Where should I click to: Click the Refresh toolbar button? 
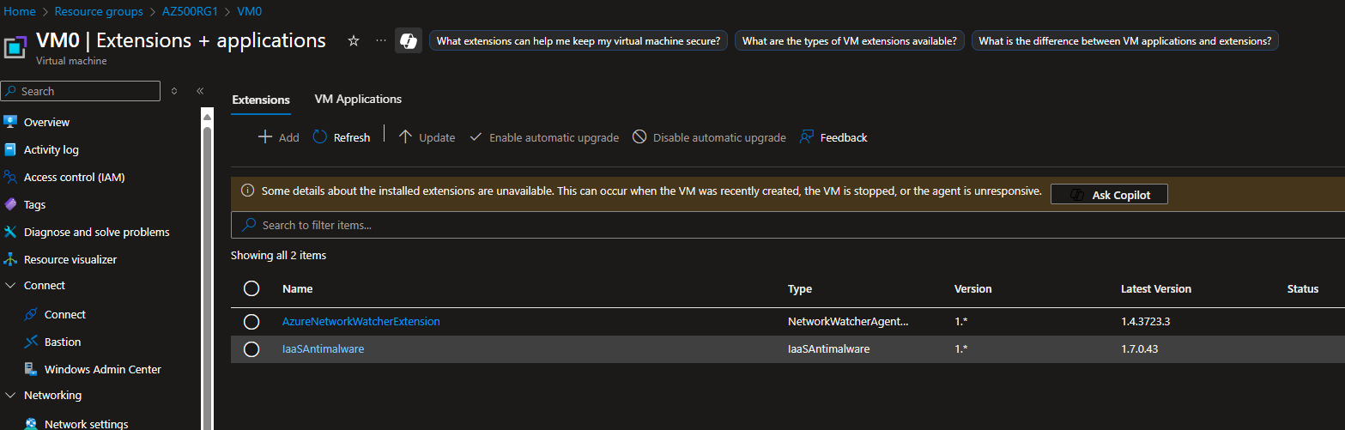[342, 137]
